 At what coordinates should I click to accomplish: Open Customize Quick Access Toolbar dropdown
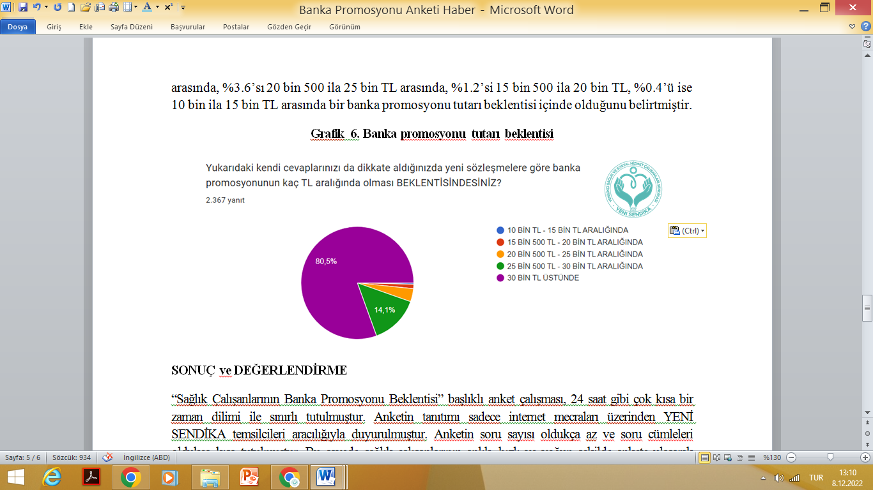[x=183, y=8]
